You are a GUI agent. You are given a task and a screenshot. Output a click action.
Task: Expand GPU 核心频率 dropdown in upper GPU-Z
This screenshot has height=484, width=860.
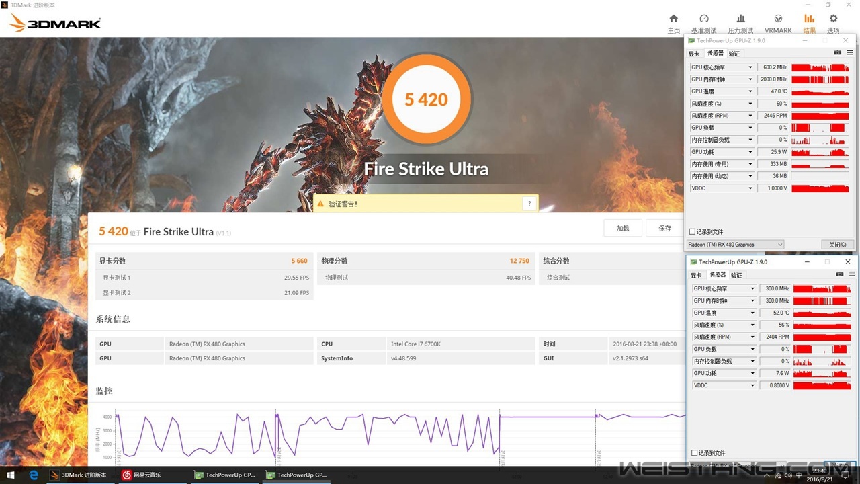pyautogui.click(x=750, y=67)
